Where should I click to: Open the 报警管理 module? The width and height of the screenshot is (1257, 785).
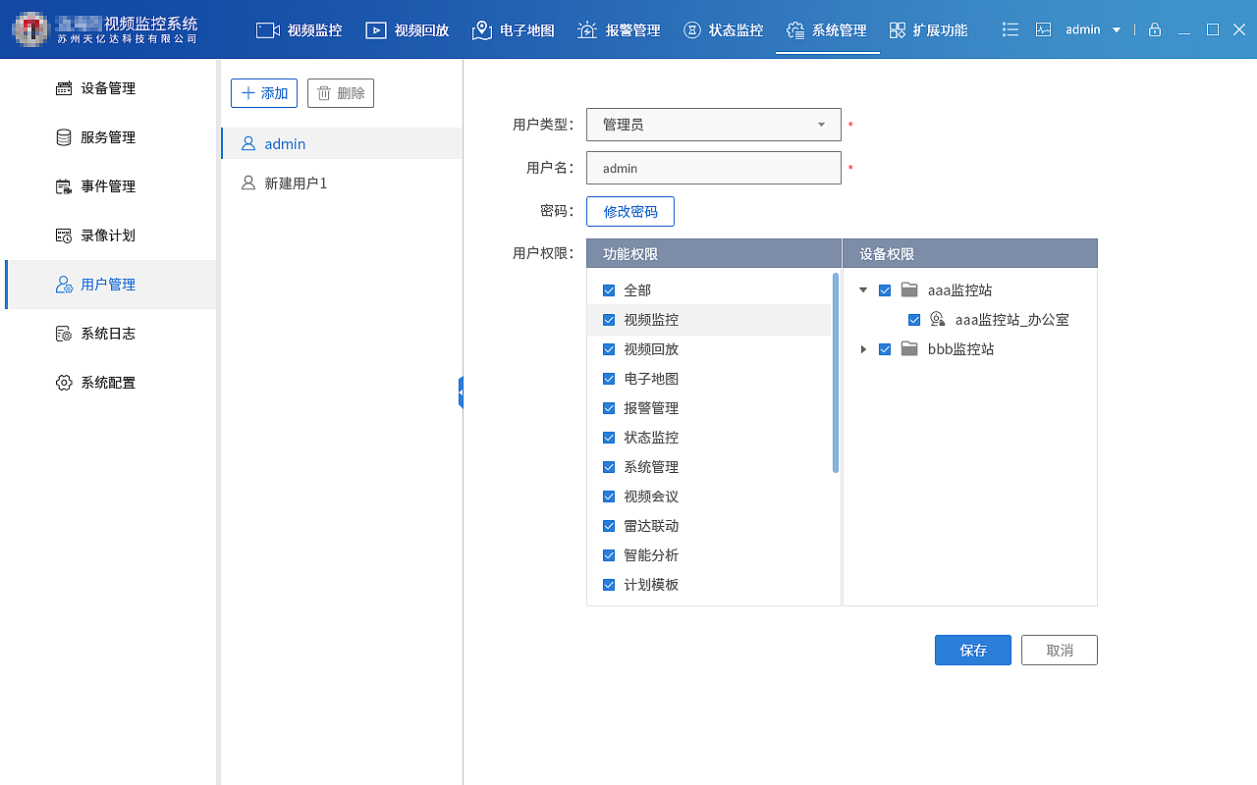(619, 29)
